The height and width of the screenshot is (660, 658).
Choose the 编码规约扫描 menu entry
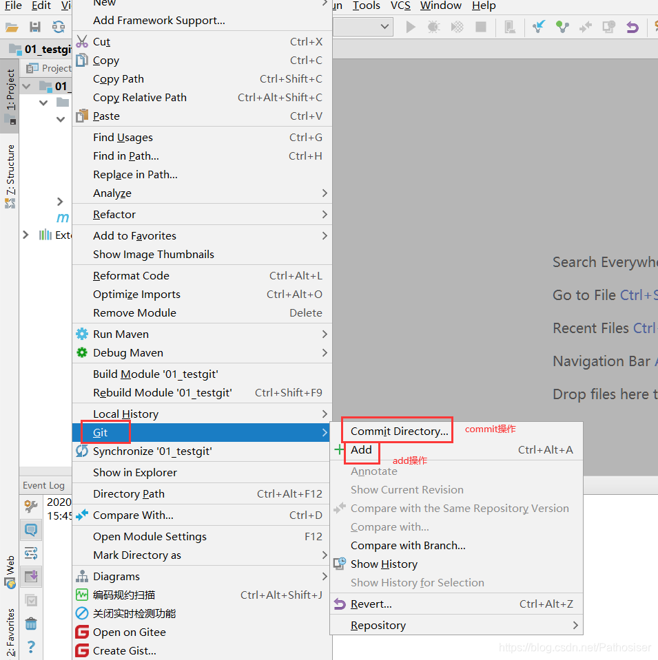(202, 595)
